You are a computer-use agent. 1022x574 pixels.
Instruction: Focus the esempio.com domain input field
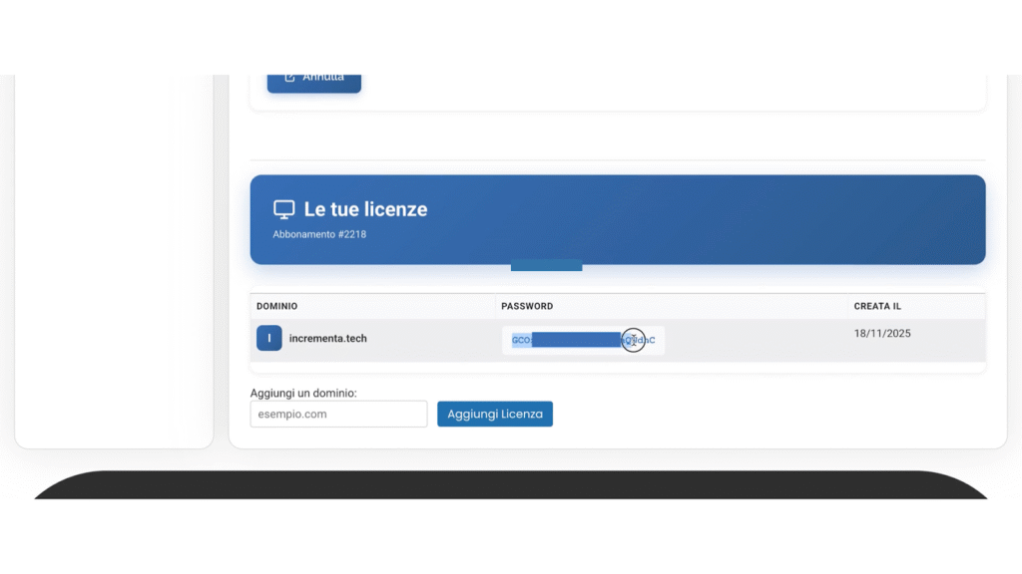tap(338, 414)
